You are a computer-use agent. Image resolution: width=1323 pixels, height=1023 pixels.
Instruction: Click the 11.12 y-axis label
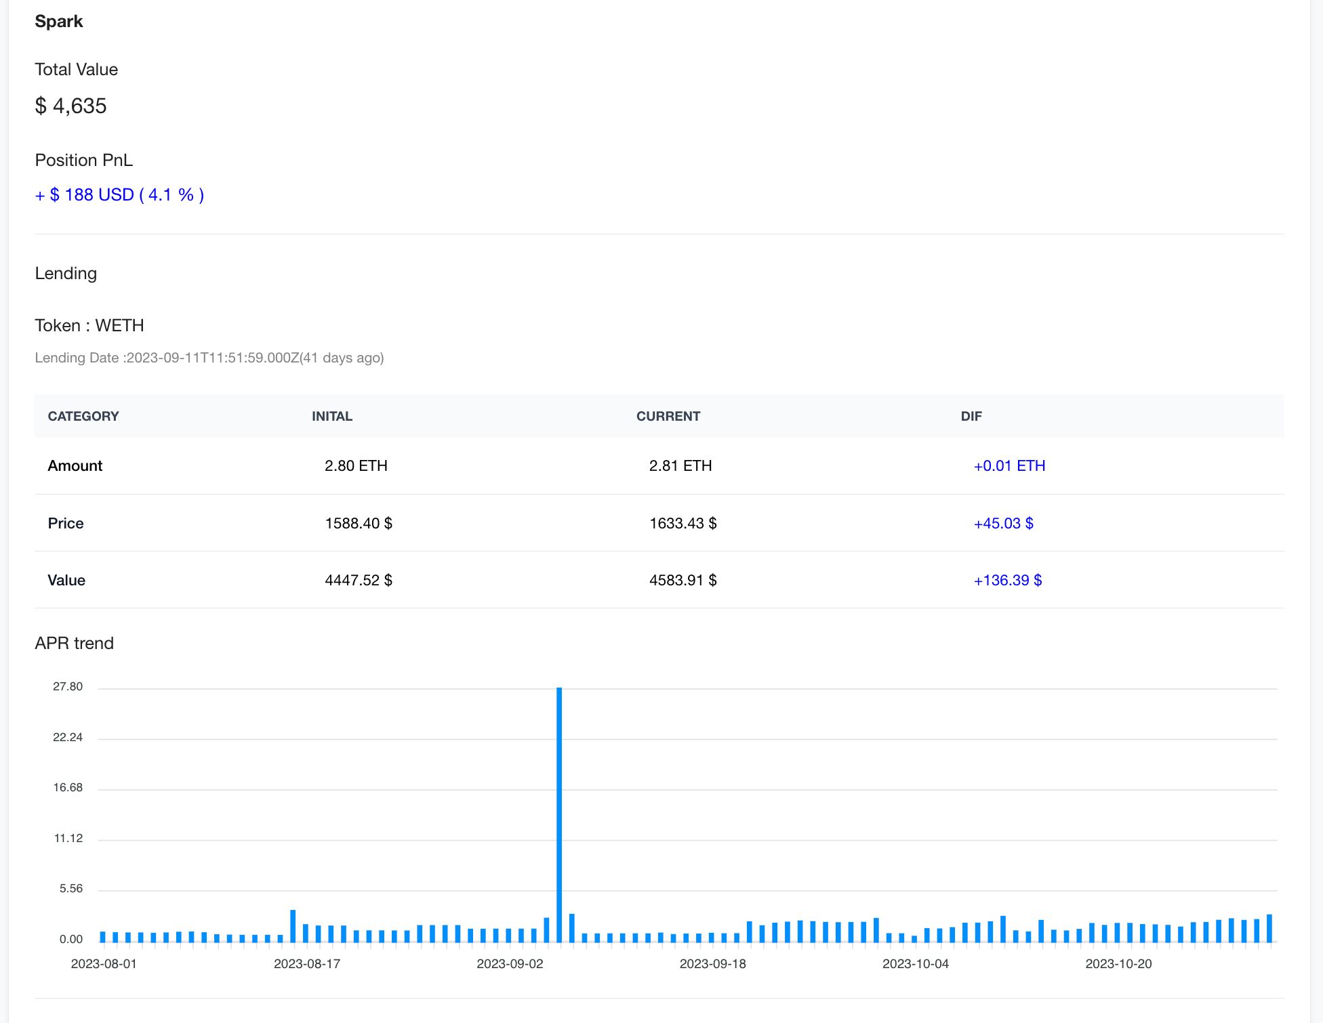point(68,838)
